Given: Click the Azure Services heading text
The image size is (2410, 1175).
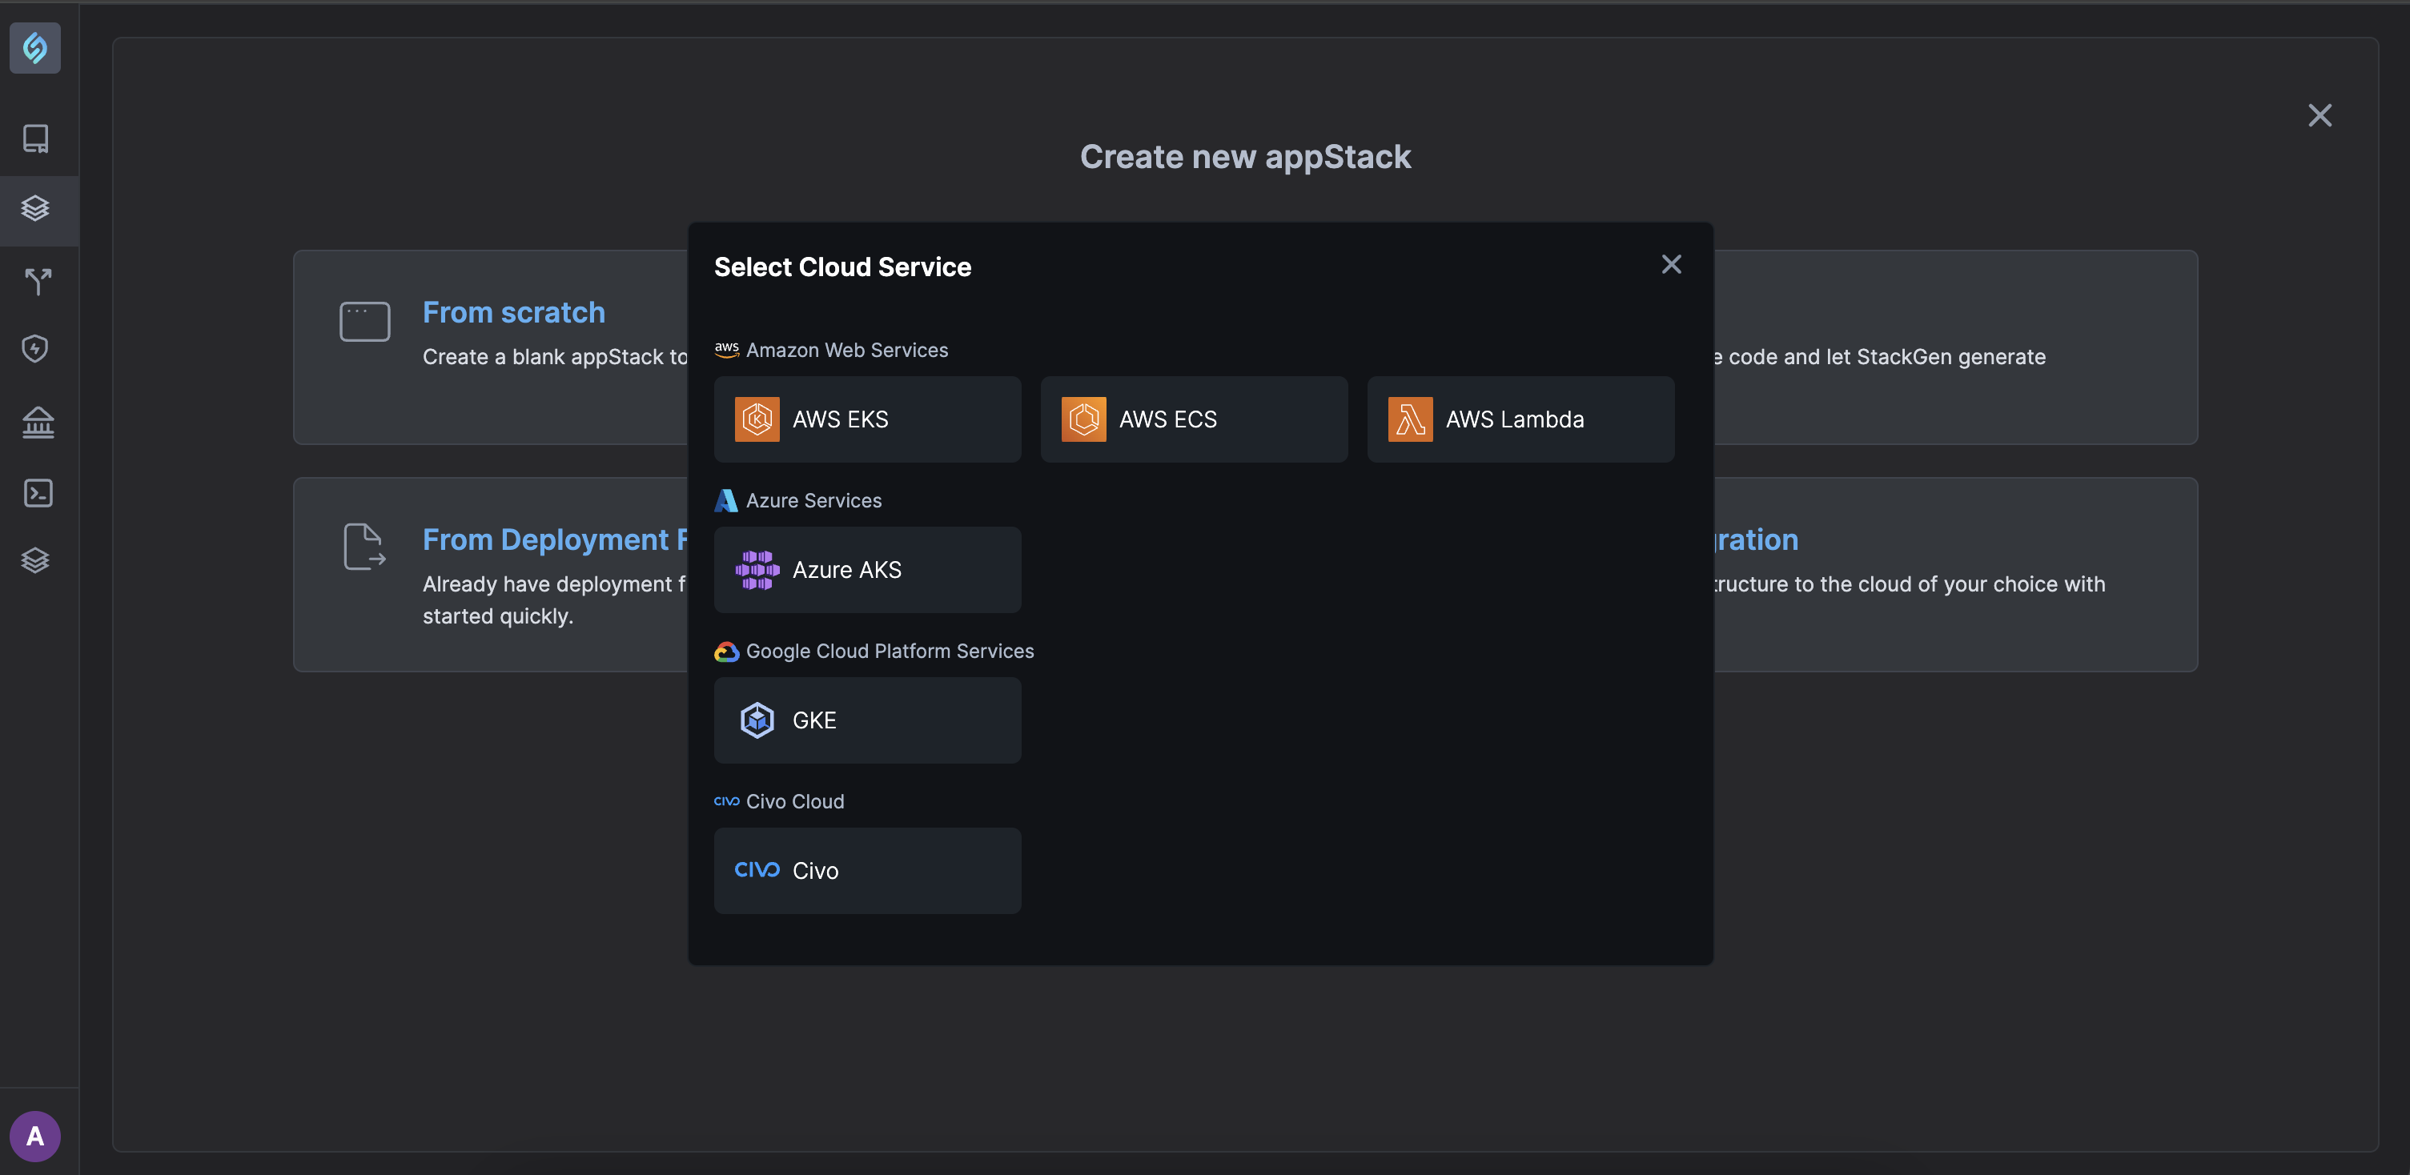Looking at the screenshot, I should (814, 500).
